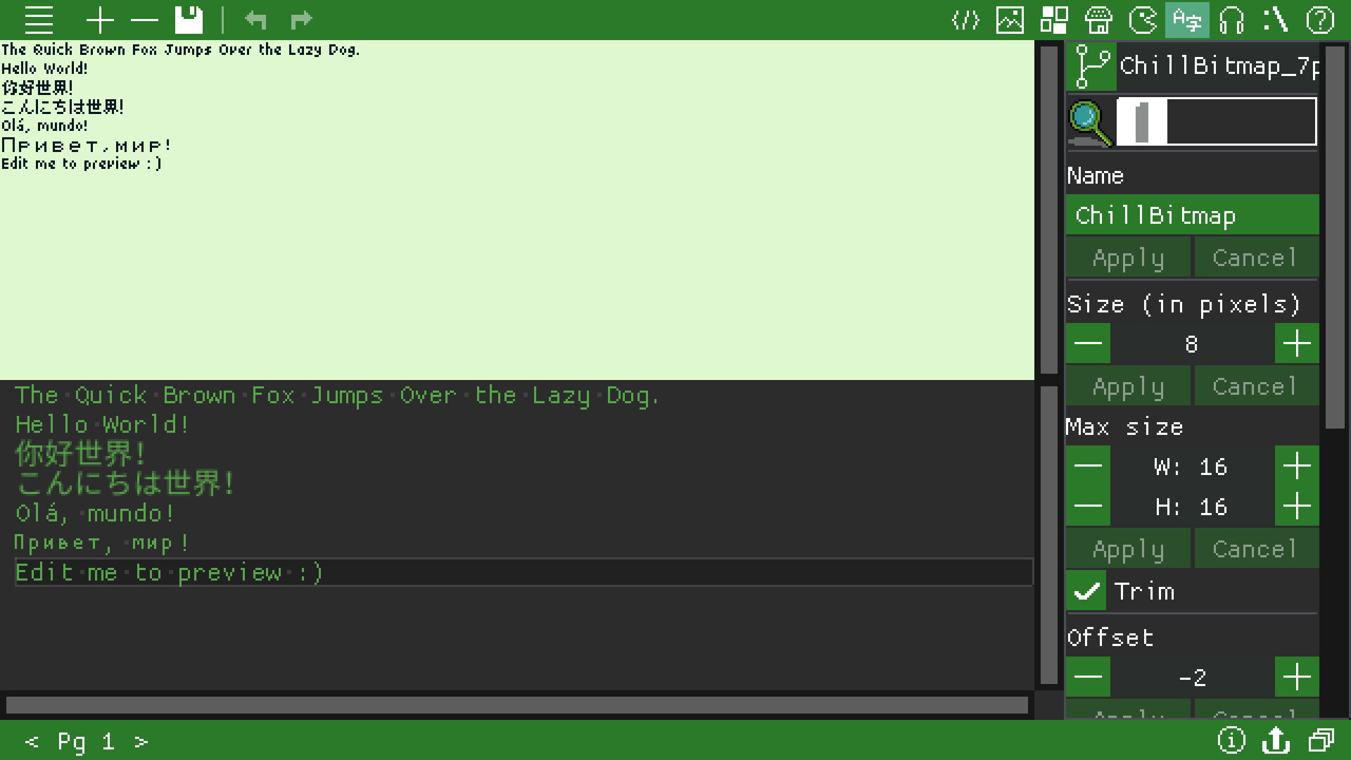This screenshot has width=1351, height=760.
Task: Save the font project
Action: click(x=189, y=20)
